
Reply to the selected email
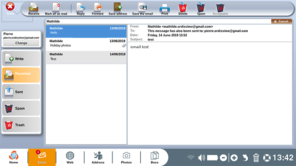click(x=81, y=9)
